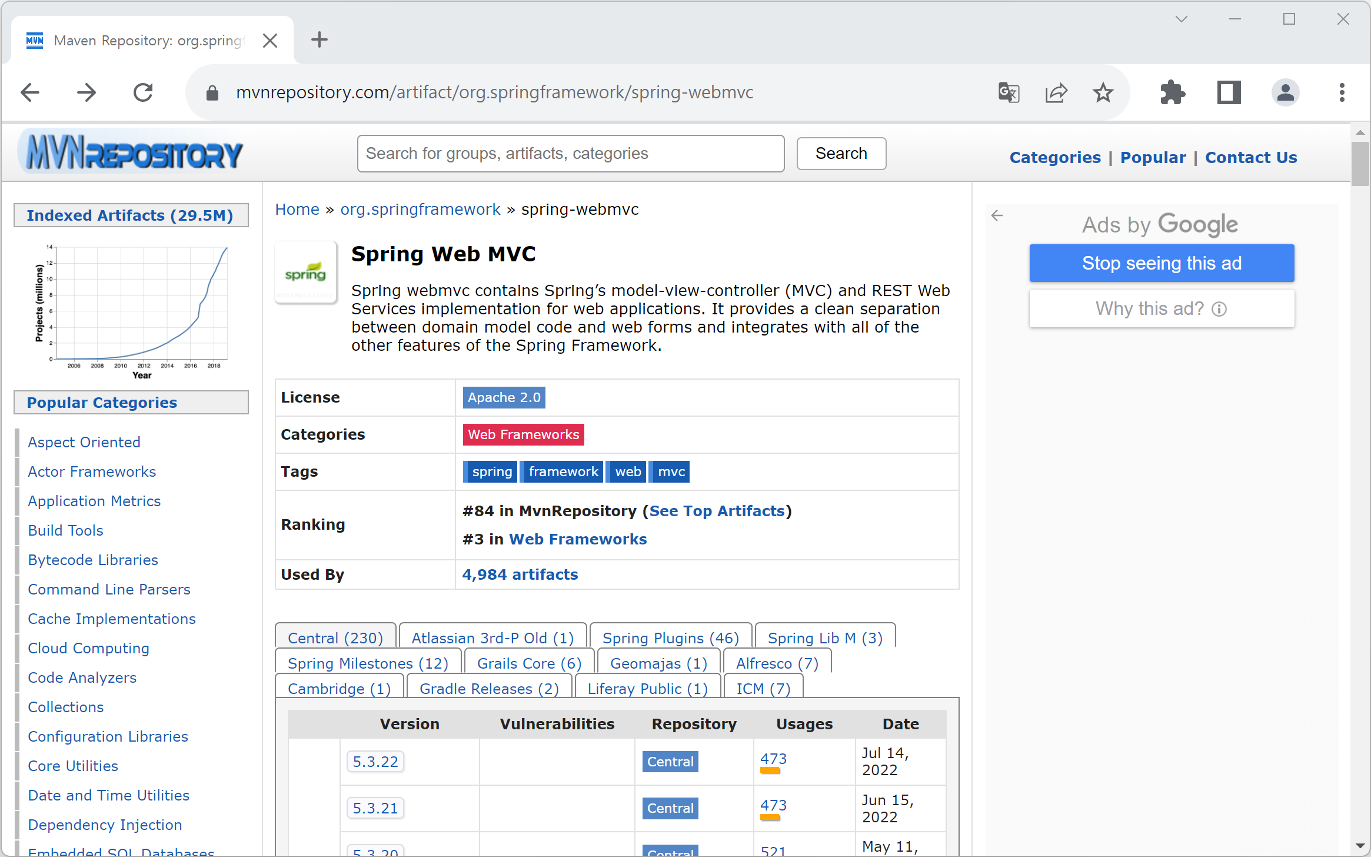Click the ad back arrow icon
Viewport: 1371px width, 857px height.
pyautogui.click(x=997, y=215)
